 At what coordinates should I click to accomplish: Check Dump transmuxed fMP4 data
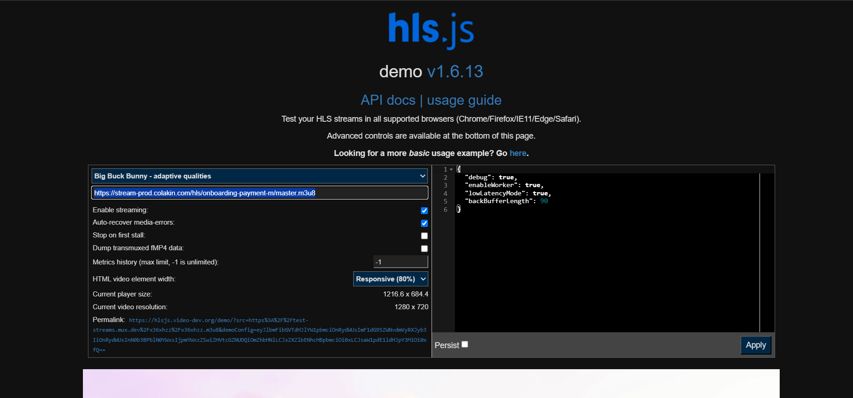[x=424, y=248]
